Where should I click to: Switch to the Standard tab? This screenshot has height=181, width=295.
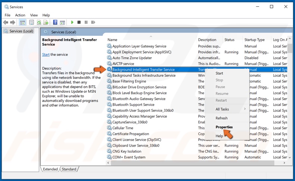(69, 169)
